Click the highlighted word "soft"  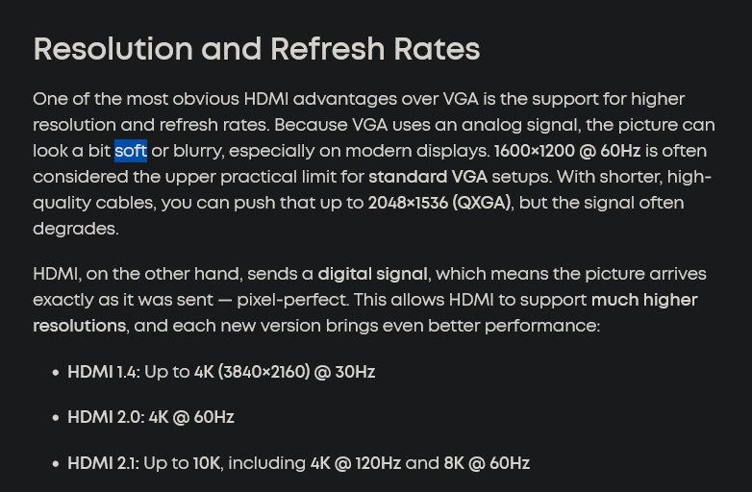pos(131,151)
